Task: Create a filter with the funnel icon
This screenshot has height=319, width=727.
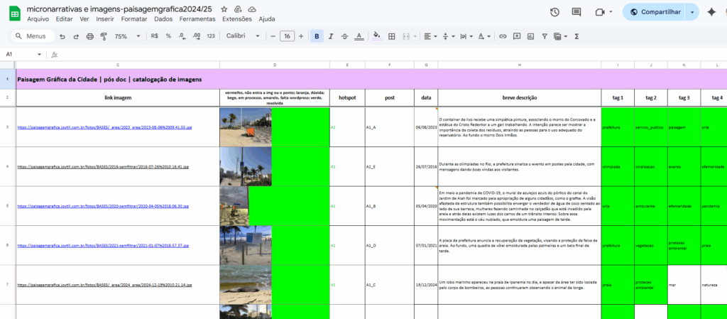Action: coord(543,36)
